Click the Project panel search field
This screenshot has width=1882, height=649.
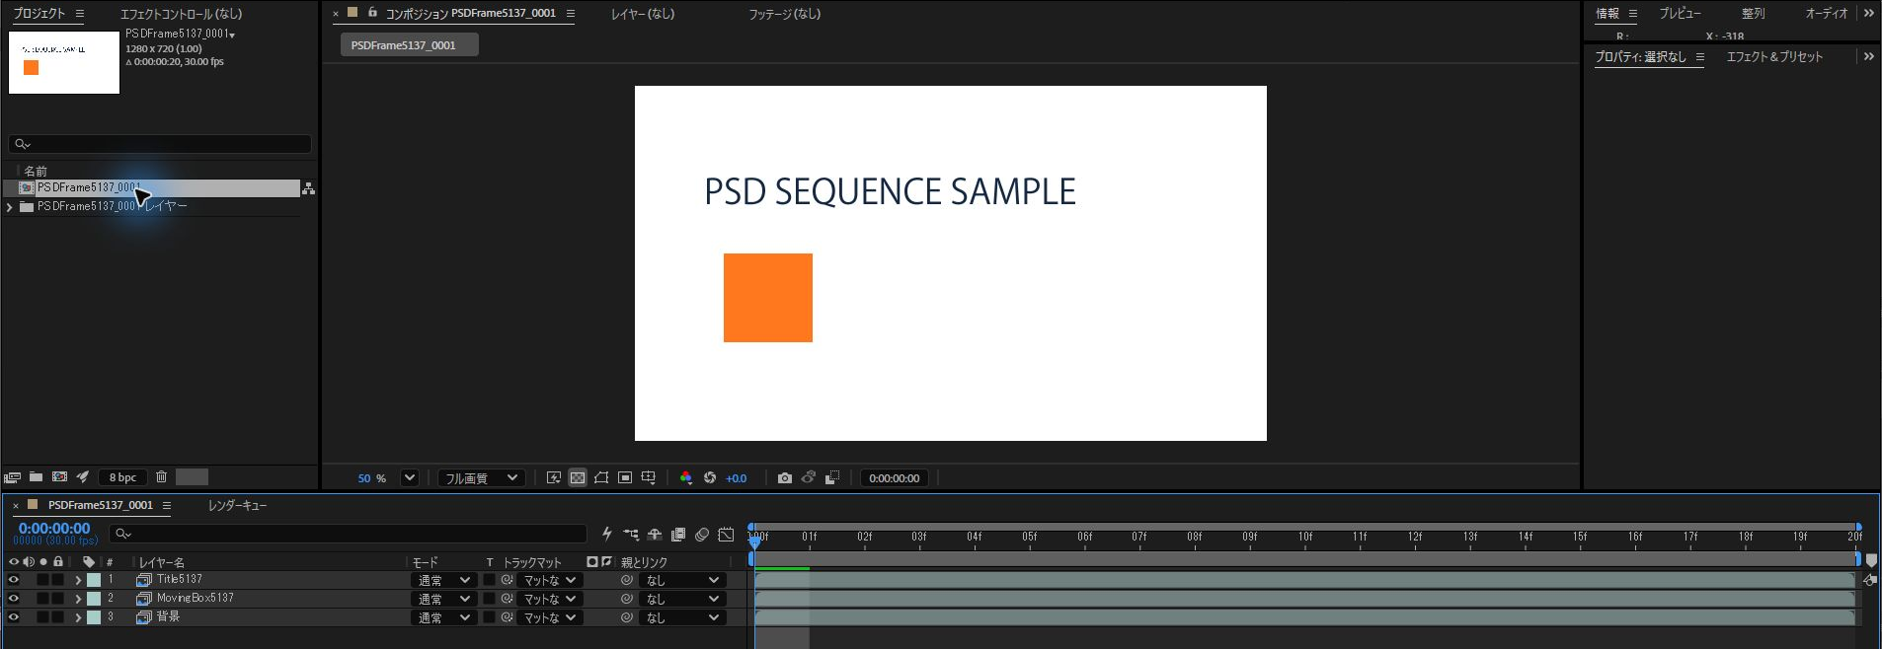(160, 144)
